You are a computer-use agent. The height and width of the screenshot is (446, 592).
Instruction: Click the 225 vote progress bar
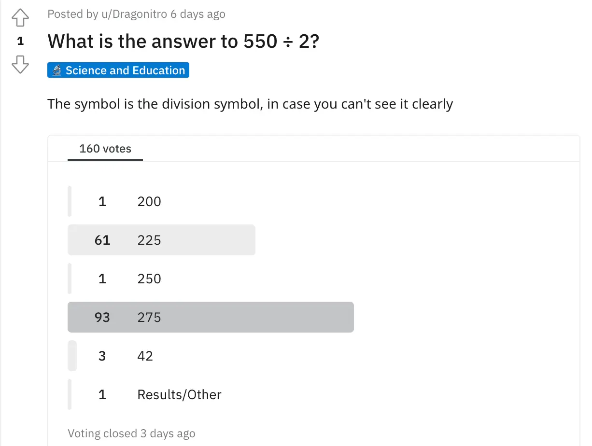(161, 240)
